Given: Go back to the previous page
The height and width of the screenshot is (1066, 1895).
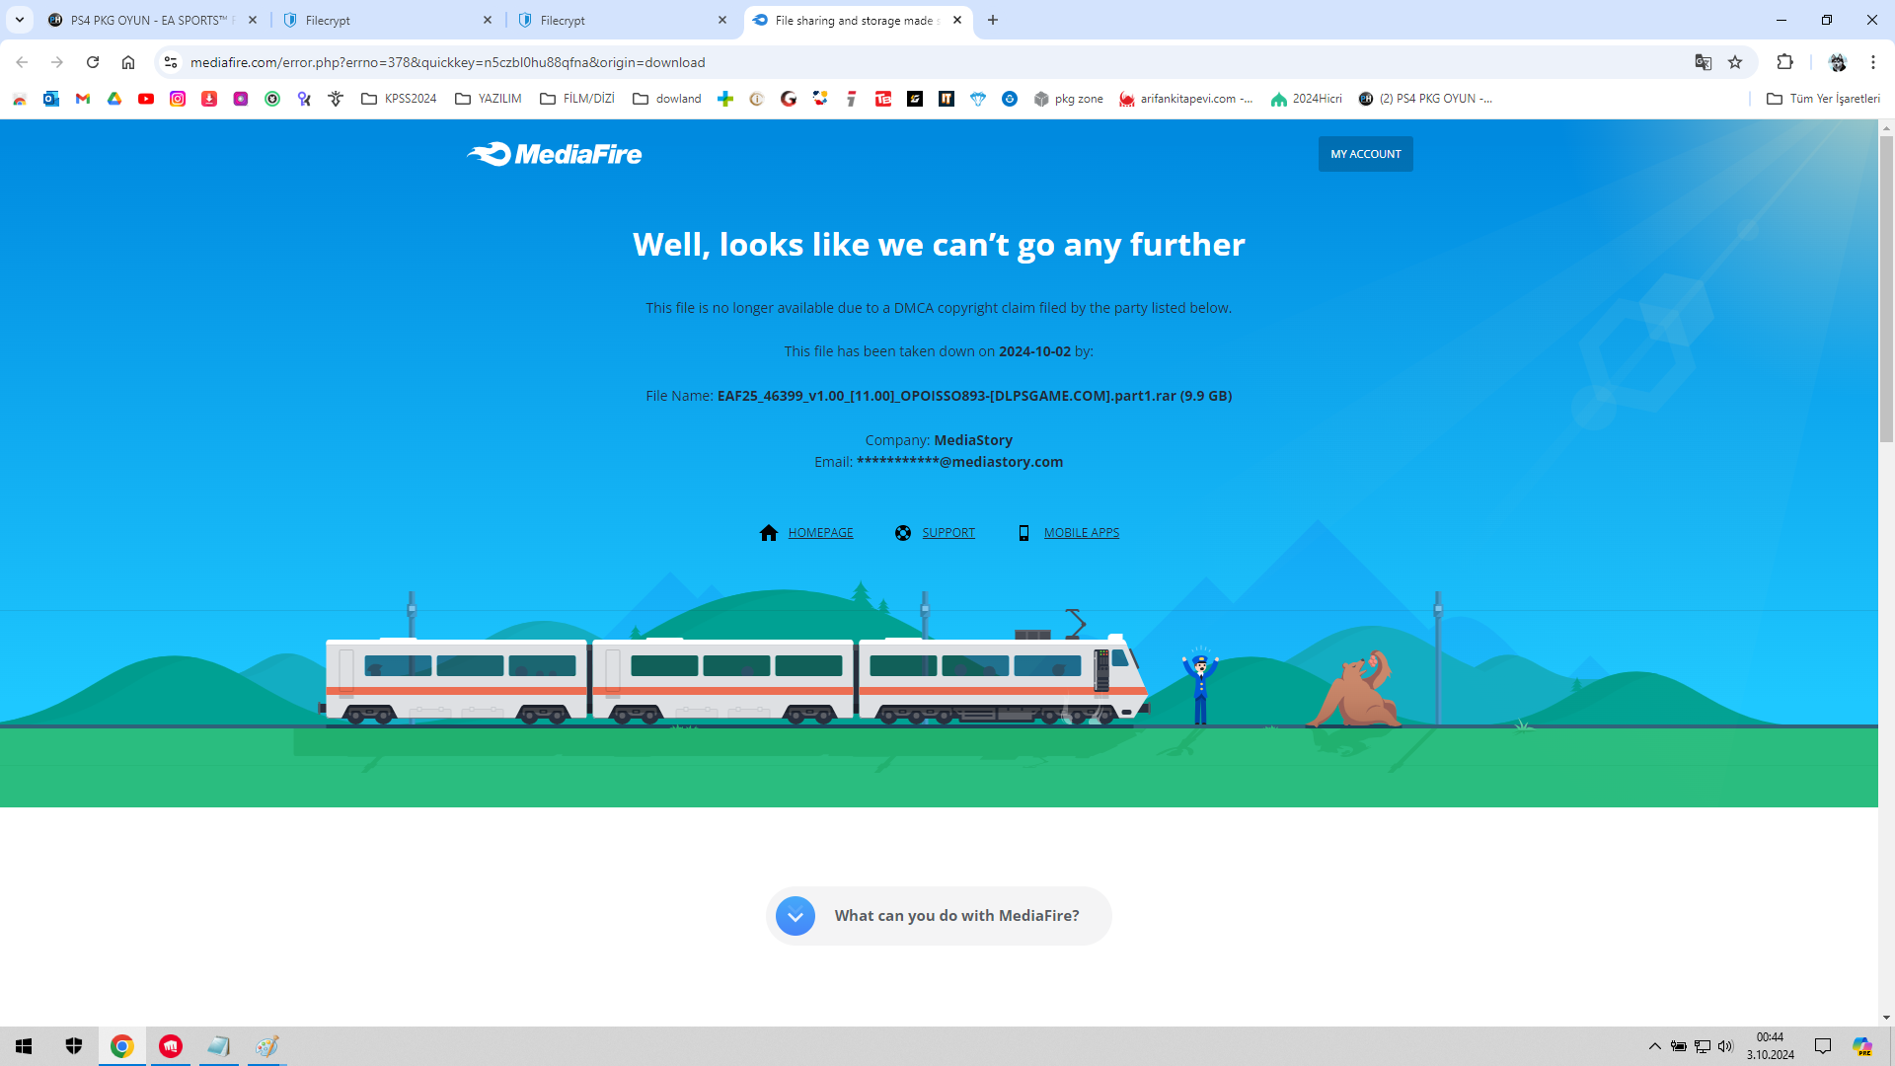Looking at the screenshot, I should pyautogui.click(x=22, y=62).
